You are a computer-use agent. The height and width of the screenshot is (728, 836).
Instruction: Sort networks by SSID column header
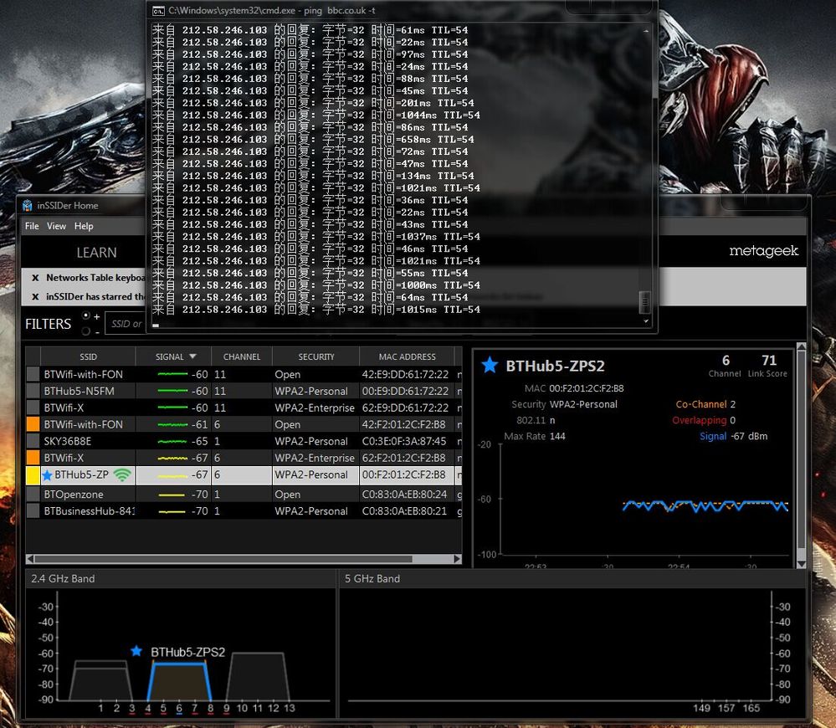(88, 356)
